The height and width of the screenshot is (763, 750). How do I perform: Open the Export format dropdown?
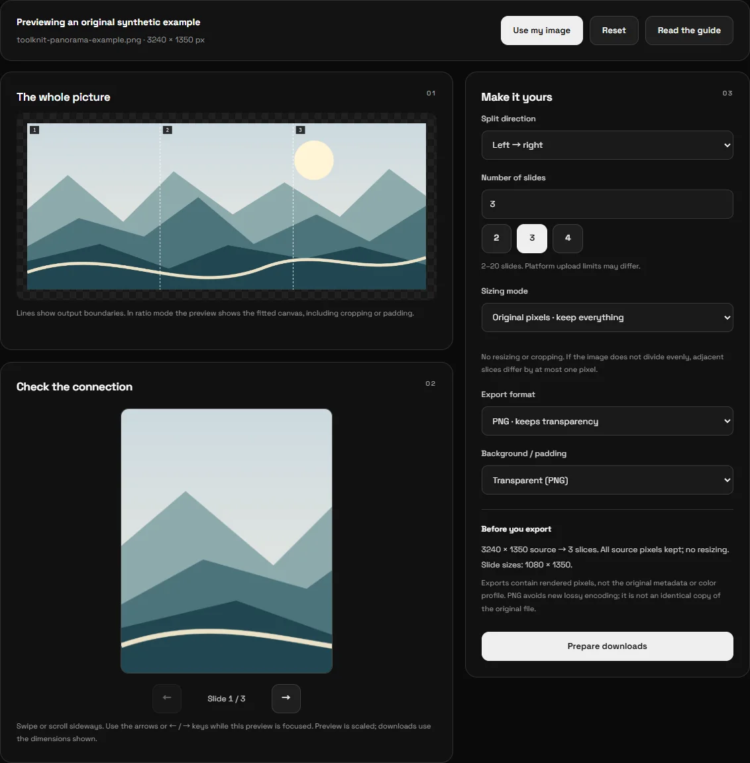coord(607,421)
